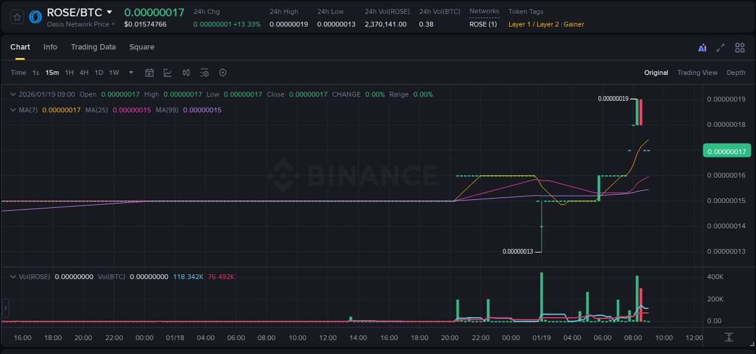Collapse the MA indicator row
Image resolution: width=756 pixels, height=354 pixels.
(x=13, y=110)
